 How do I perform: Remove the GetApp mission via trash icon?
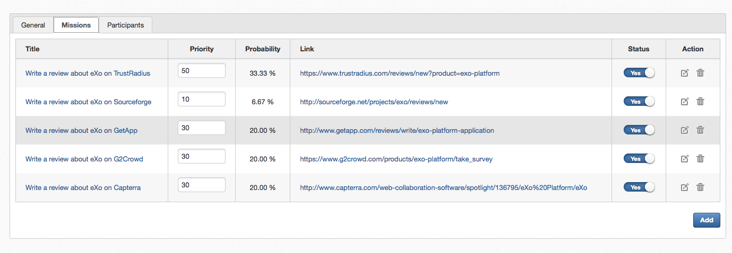(x=700, y=130)
